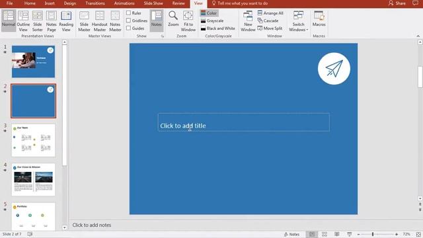423x238 pixels.
Task: Select Portfolio slide 5 thumbnail
Action: pyautogui.click(x=33, y=216)
